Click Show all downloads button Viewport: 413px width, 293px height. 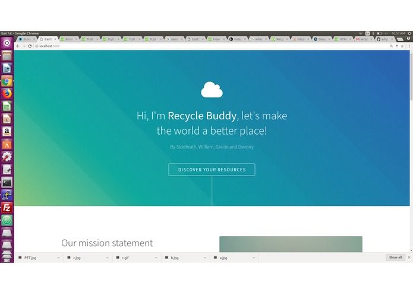pos(395,257)
